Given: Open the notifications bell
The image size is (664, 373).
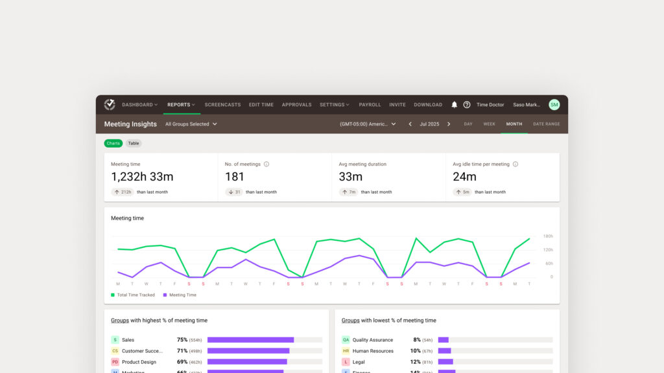Looking at the screenshot, I should (x=454, y=105).
